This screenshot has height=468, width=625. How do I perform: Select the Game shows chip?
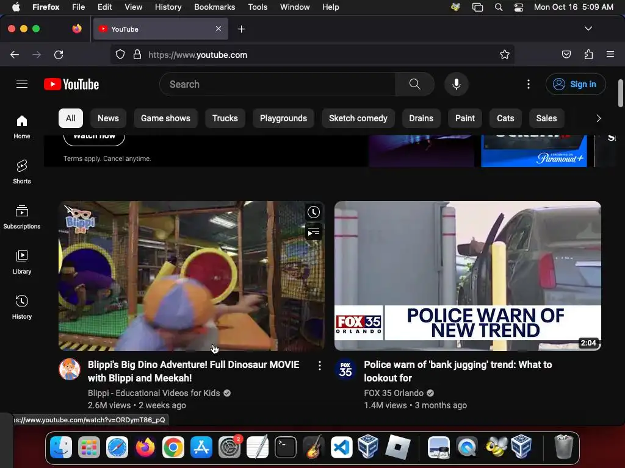(165, 118)
